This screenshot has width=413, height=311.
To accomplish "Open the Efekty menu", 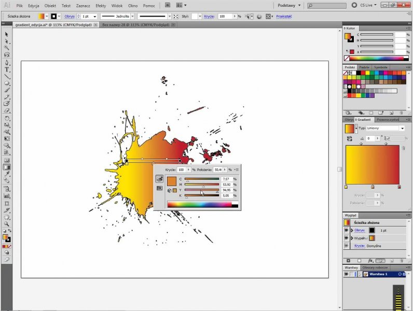I will 100,5.
